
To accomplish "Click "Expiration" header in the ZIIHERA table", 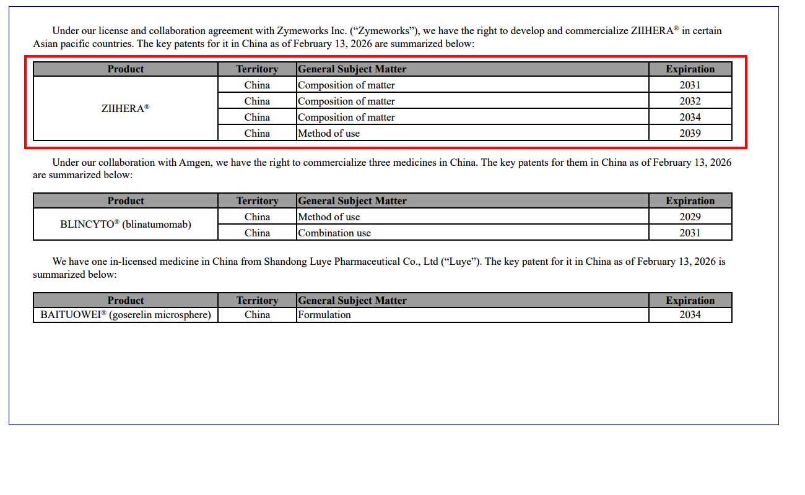I will point(690,69).
